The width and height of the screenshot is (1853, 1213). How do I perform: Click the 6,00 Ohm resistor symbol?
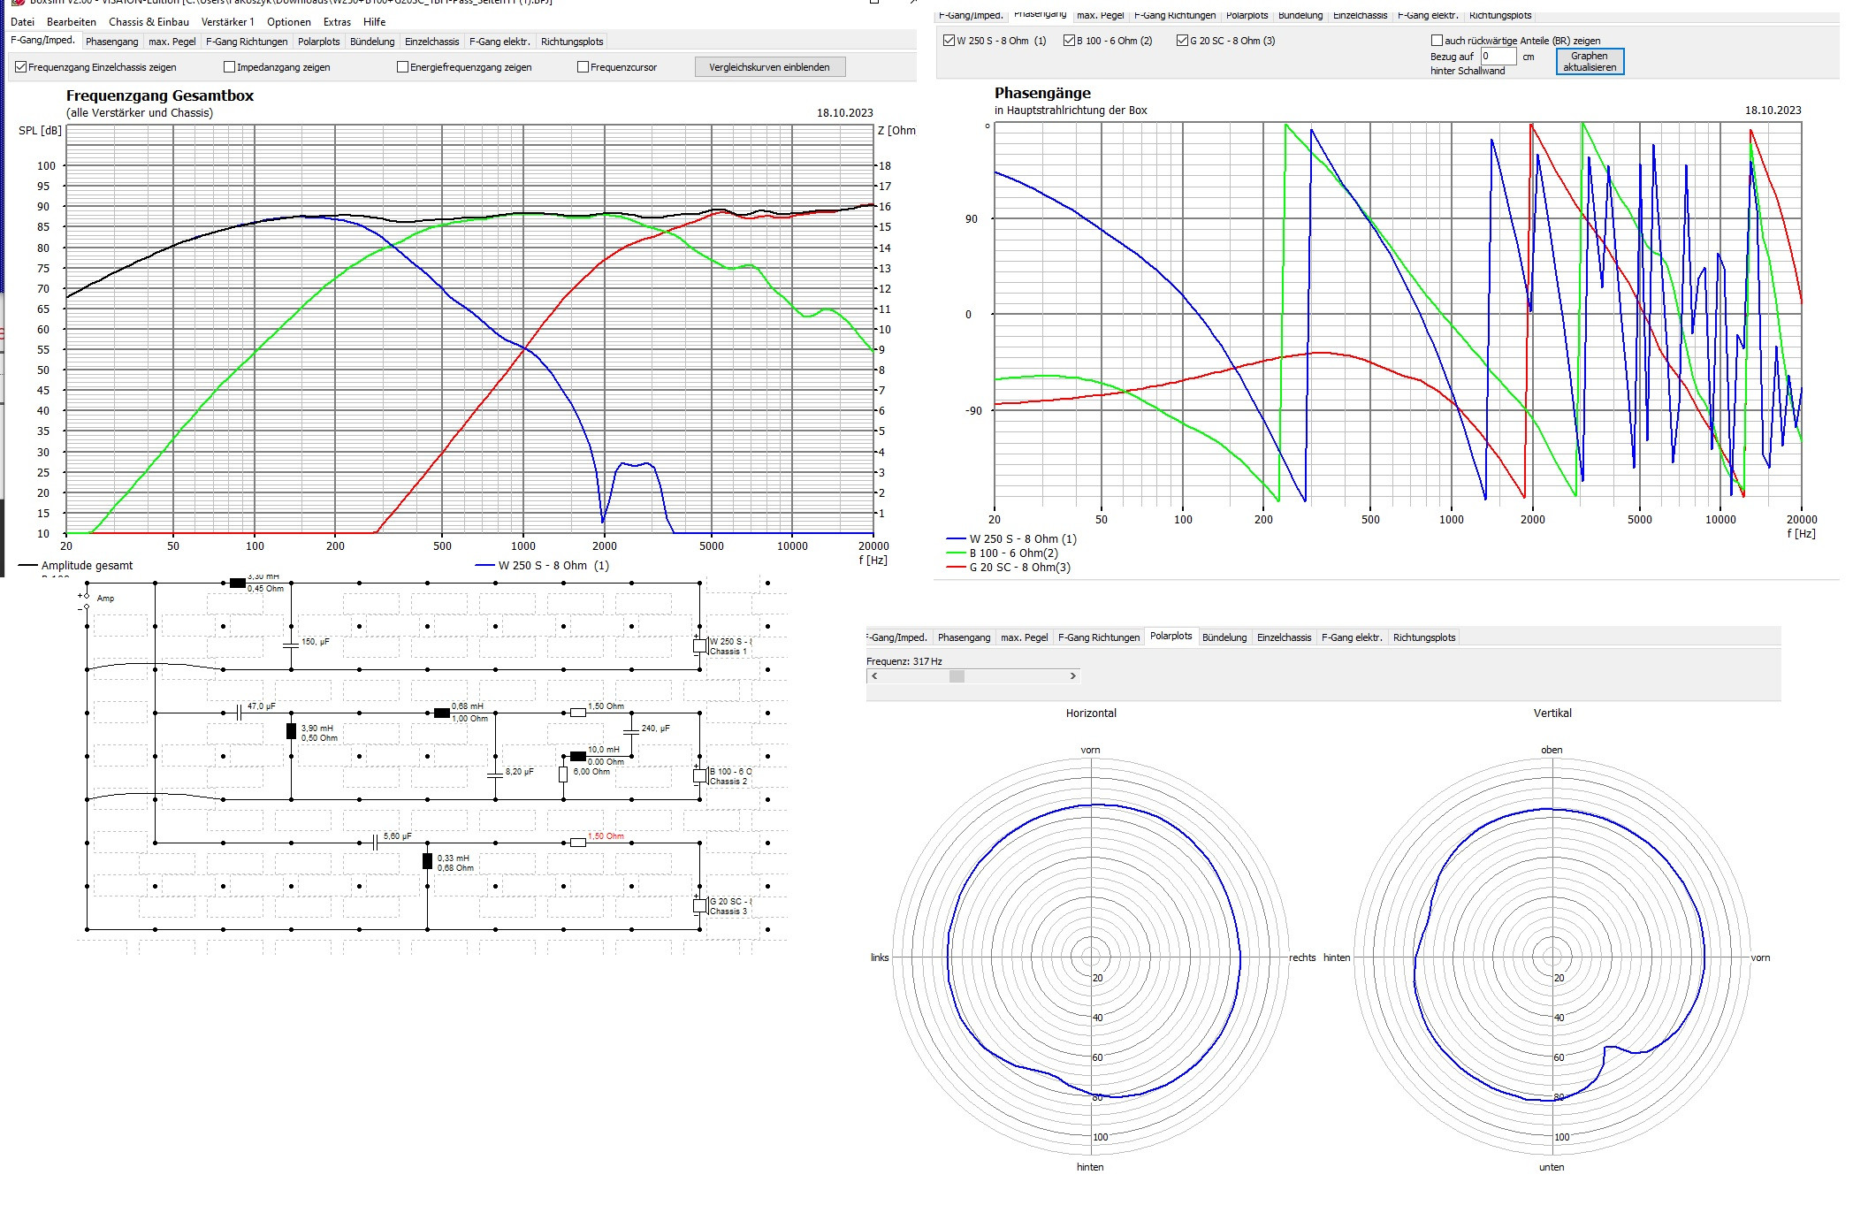(563, 774)
